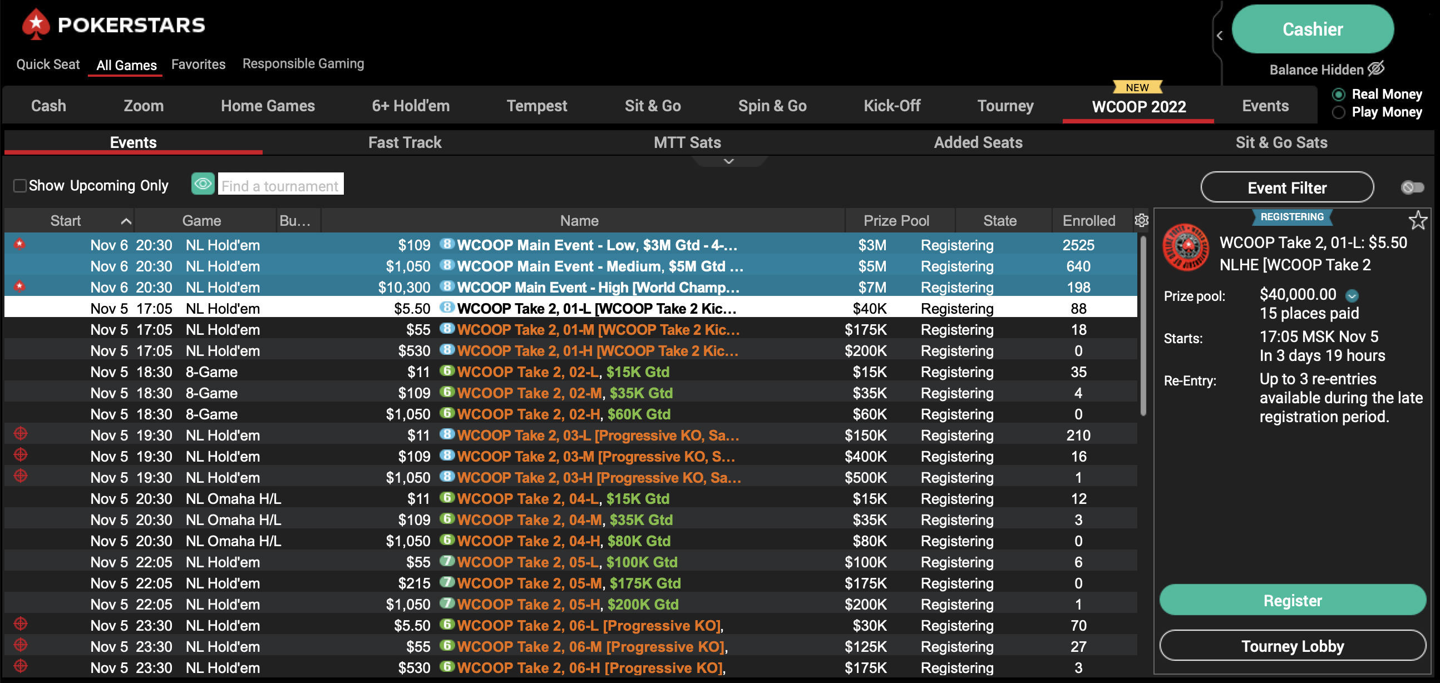Click crosshair KO icon on 03-L row
Viewport: 1440px width, 683px height.
tap(21, 433)
